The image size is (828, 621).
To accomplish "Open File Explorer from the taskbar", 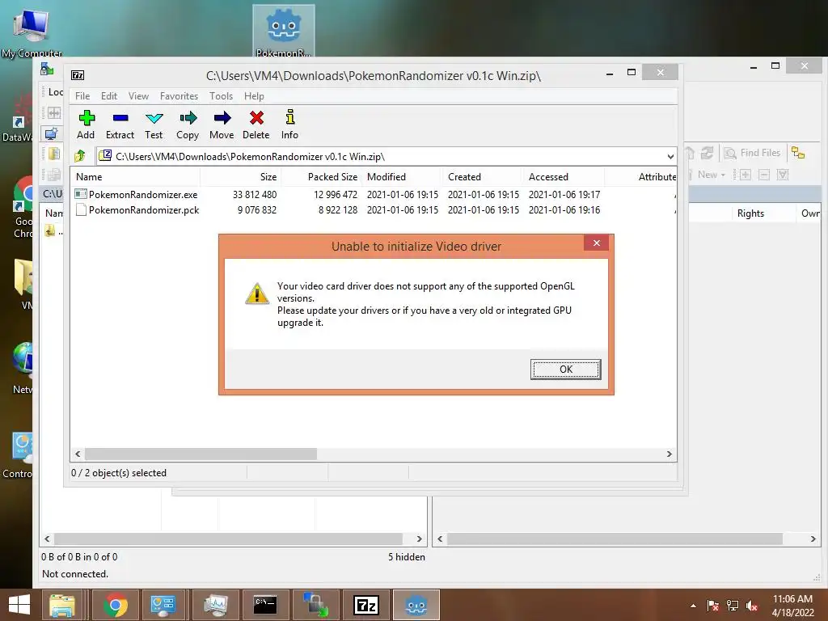I will point(62,605).
